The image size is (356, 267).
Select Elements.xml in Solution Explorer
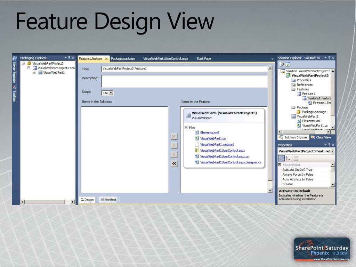tap(311, 121)
